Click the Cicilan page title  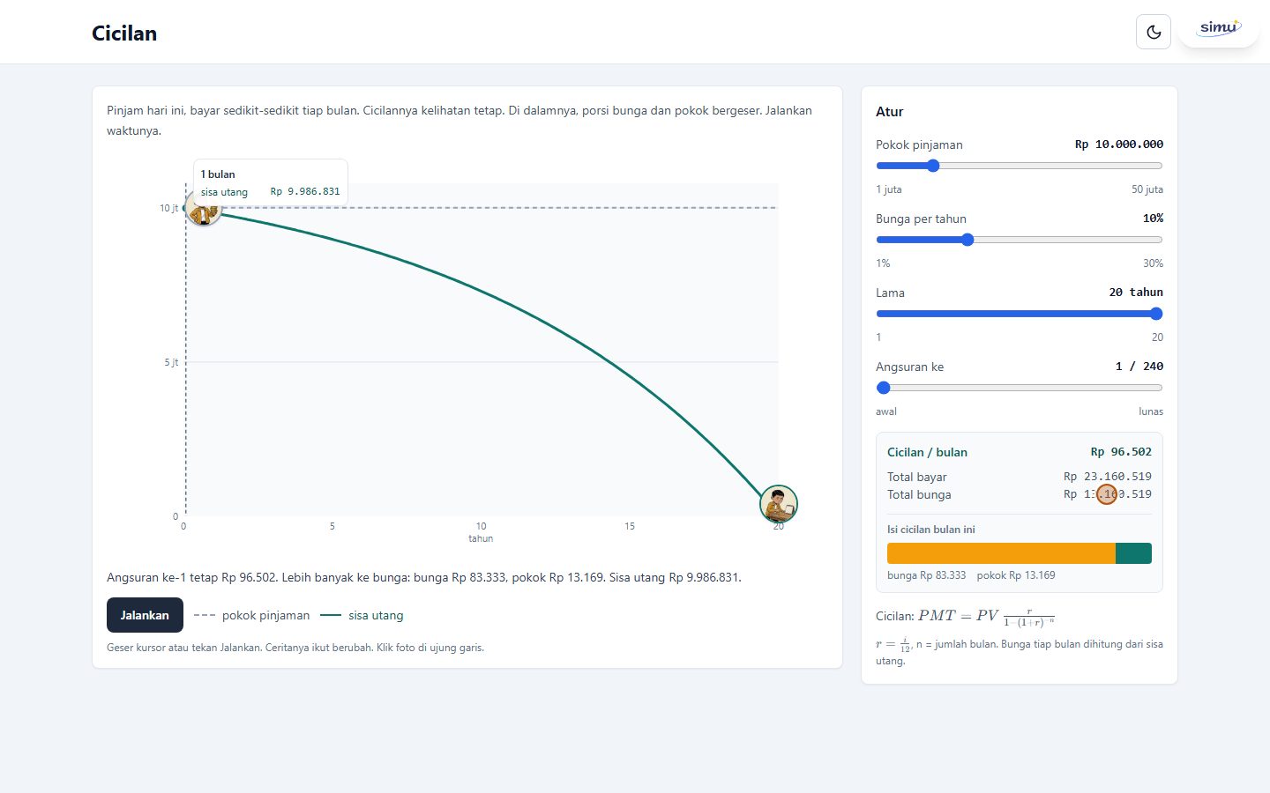coord(124,33)
